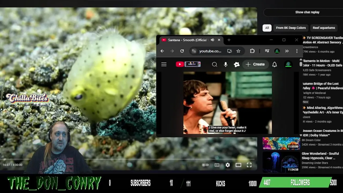
Task: Click the Twilight of Medieval channel name
Action: (314, 93)
